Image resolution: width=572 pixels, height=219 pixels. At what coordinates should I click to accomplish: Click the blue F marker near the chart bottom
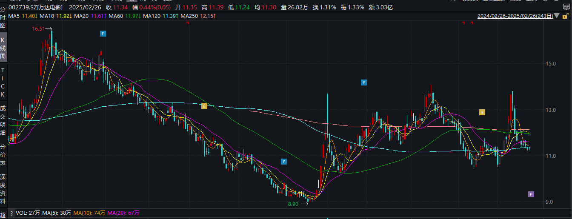[x=284, y=161]
